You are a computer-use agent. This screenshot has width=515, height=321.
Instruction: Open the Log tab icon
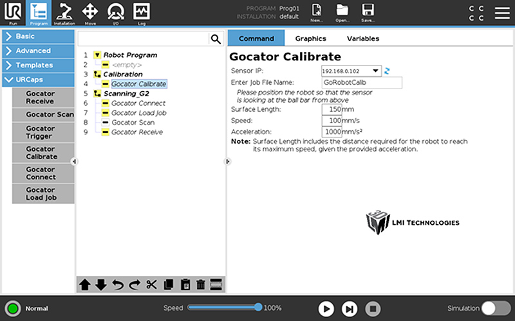[142, 13]
